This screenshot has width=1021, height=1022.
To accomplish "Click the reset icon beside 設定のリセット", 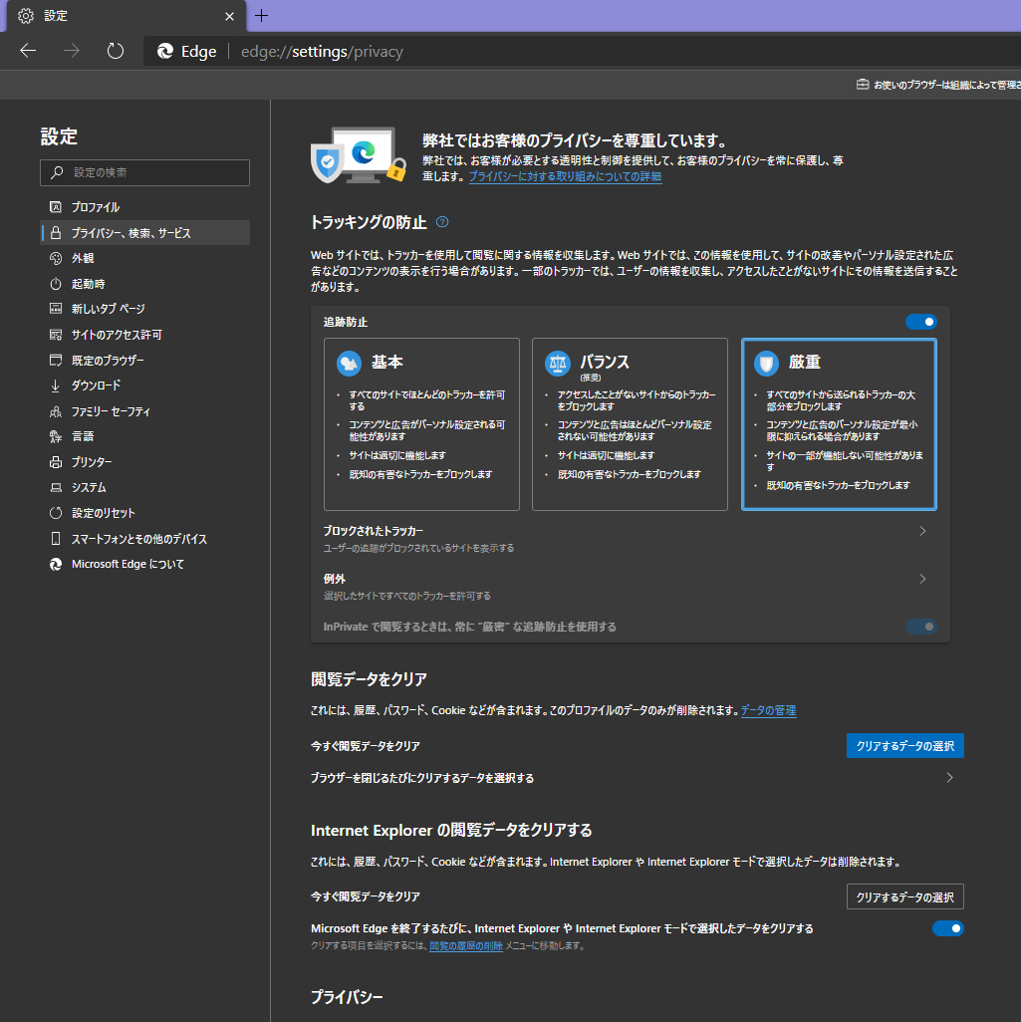I will click(x=56, y=513).
